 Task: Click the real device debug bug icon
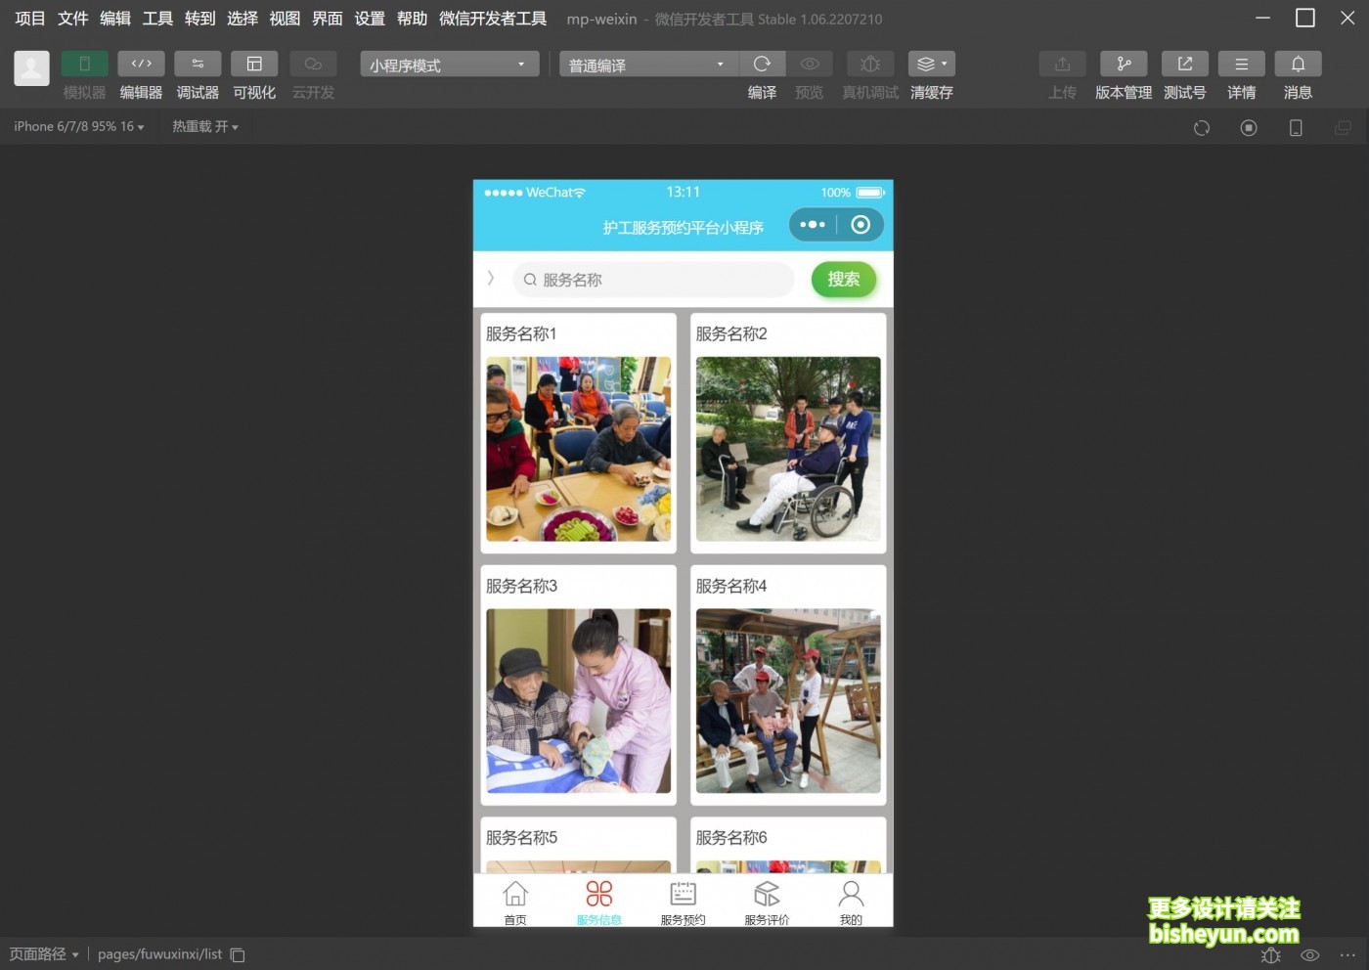(x=870, y=64)
